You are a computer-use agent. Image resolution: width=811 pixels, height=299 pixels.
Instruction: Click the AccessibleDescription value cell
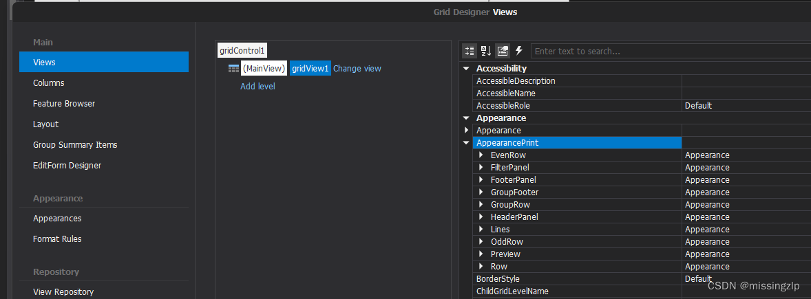(746, 80)
